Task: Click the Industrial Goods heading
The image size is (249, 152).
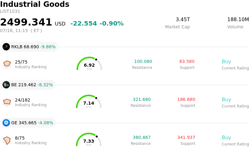Action: pos(35,4)
